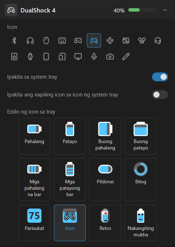Select the desktop monitor icon

tap(78, 57)
